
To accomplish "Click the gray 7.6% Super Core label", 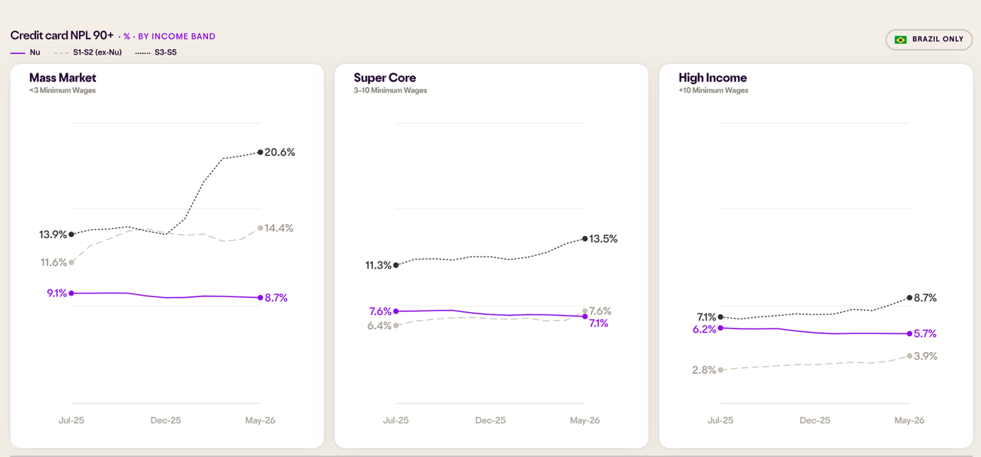I will coord(600,311).
